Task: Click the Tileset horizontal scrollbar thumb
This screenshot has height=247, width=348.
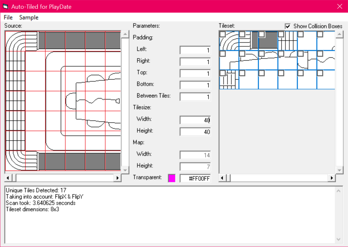Action: coord(229,178)
